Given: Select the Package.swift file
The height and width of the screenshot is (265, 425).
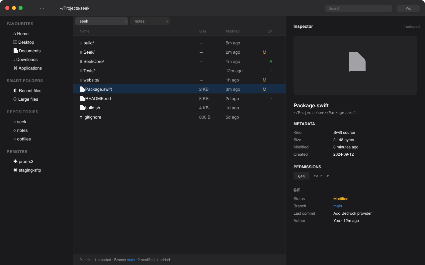Looking at the screenshot, I should (179, 89).
